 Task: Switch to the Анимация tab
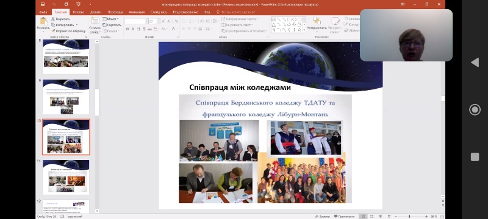(x=136, y=12)
